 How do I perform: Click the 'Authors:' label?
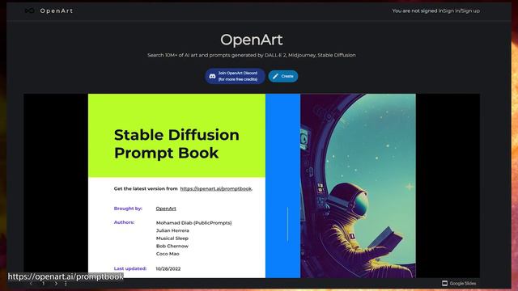(x=124, y=222)
